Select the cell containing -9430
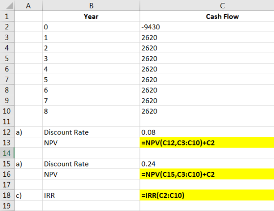274x211 pixels. point(207,27)
